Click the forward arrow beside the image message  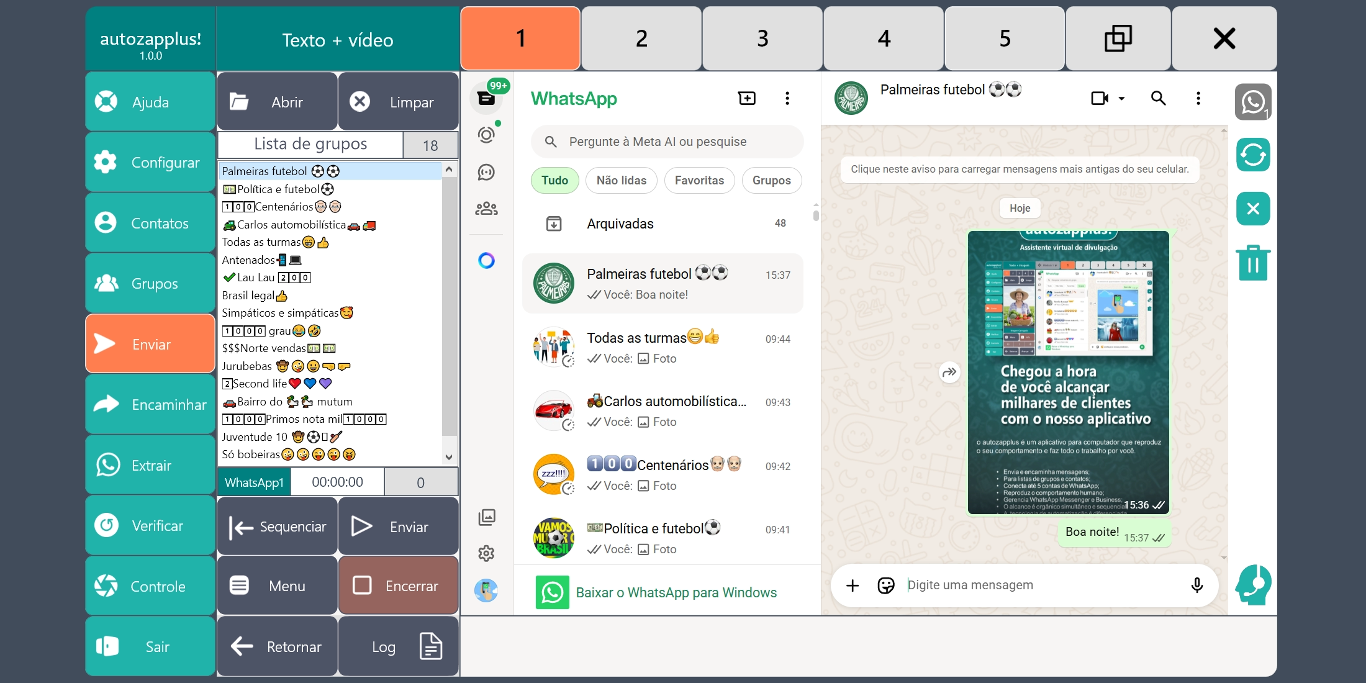[x=949, y=373]
